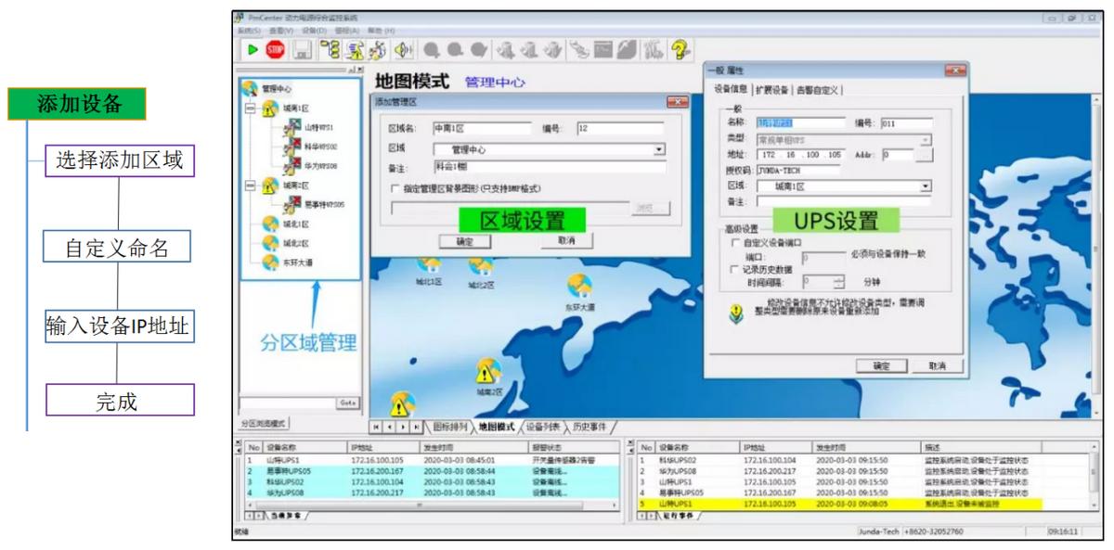Click the red STOP monitoring icon
Screen dimensions: 1114x550
point(275,47)
